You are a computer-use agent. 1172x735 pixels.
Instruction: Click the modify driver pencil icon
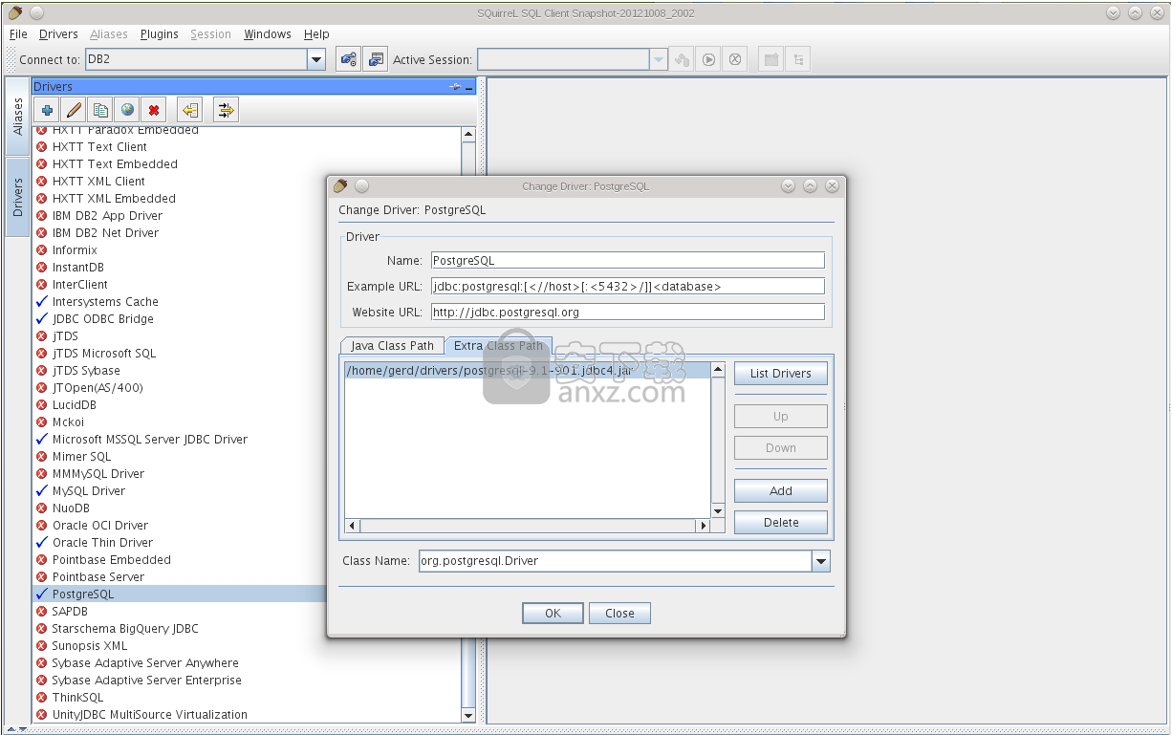tap(74, 110)
